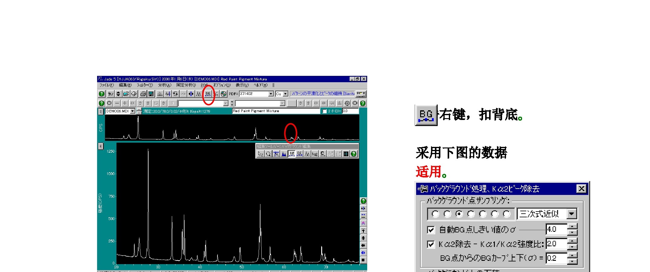Click the open folder icon in toolbar

[x=126, y=94]
